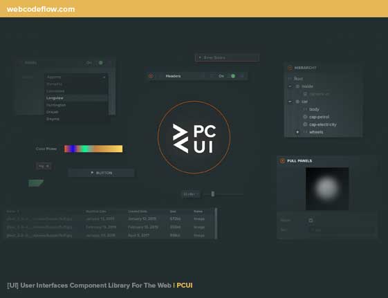Tick the checkbox below the sphere preview

311,220
